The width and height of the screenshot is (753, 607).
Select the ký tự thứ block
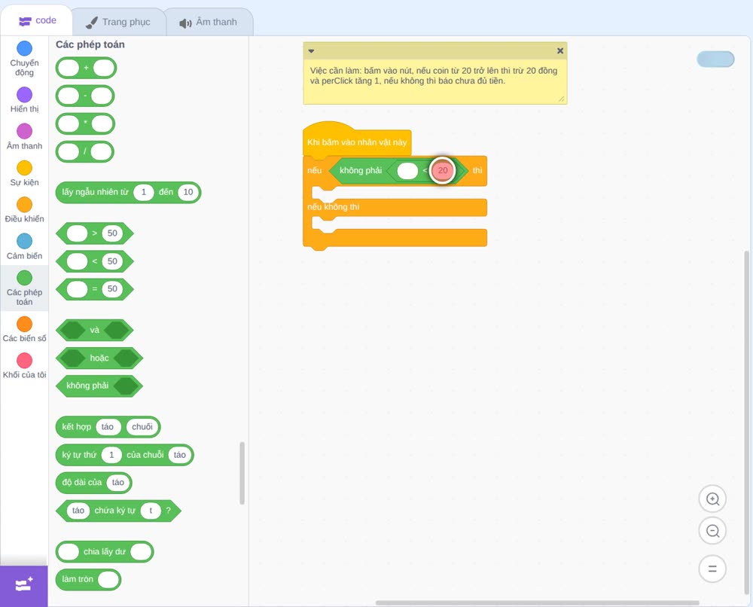coord(125,455)
